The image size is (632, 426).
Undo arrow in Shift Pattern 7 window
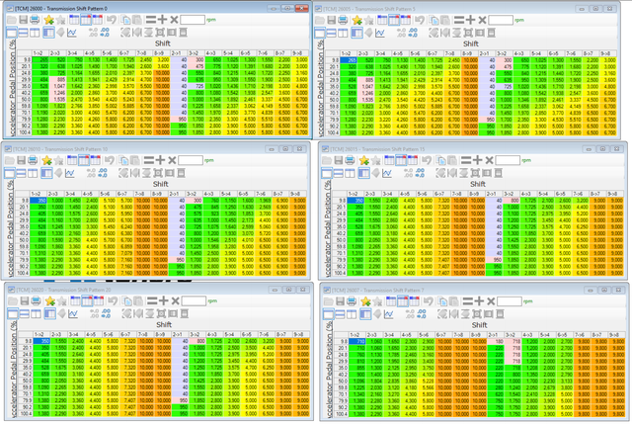[428, 300]
